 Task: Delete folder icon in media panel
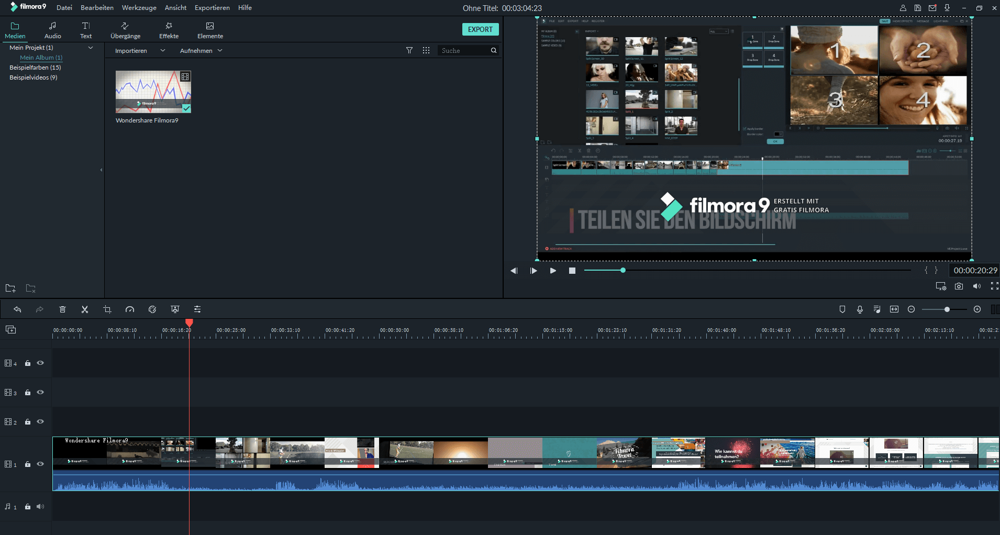pyautogui.click(x=31, y=288)
